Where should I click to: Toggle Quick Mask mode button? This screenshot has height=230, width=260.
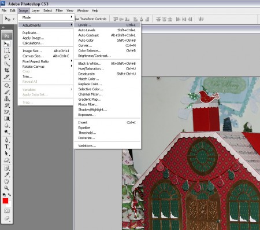point(7,211)
